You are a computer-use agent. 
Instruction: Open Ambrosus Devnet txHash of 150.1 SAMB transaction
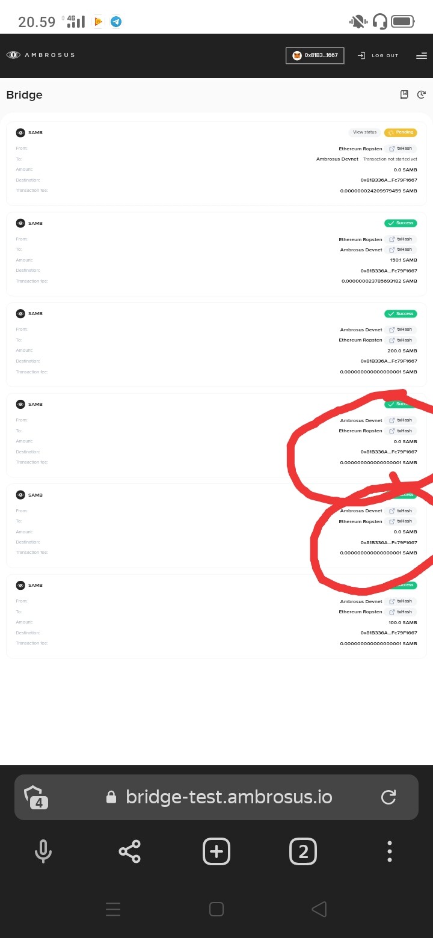(401, 250)
